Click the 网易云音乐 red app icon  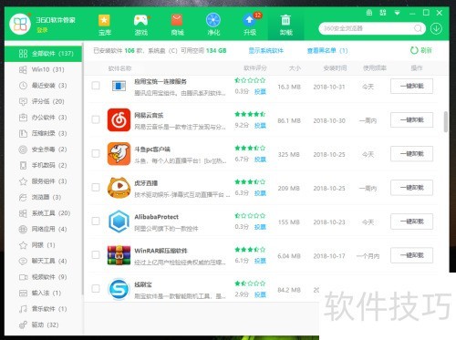pos(119,119)
